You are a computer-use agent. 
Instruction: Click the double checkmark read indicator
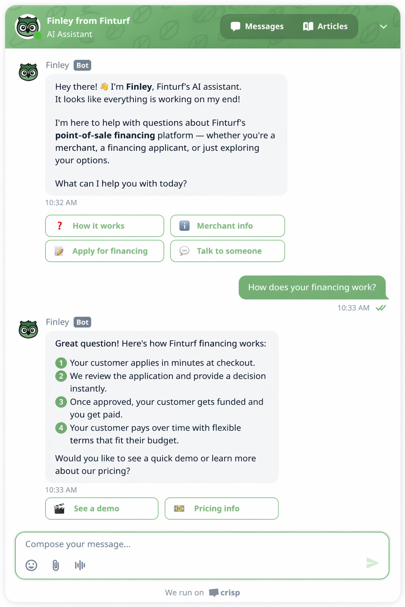380,307
